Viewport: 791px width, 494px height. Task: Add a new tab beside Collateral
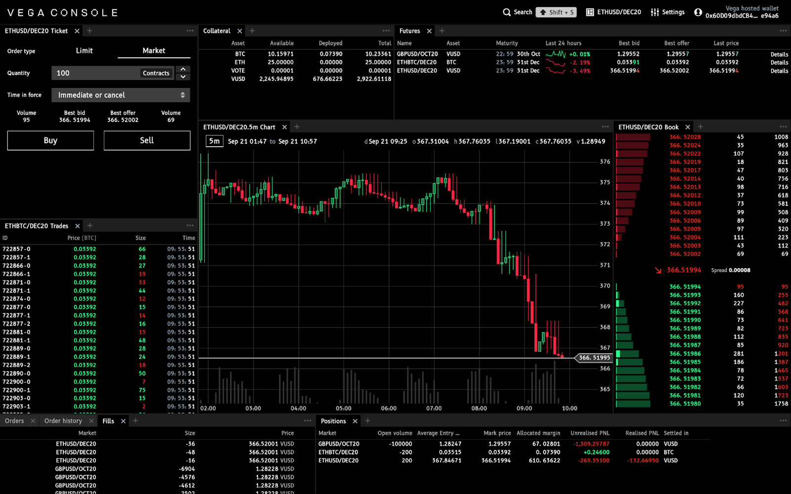pos(252,31)
